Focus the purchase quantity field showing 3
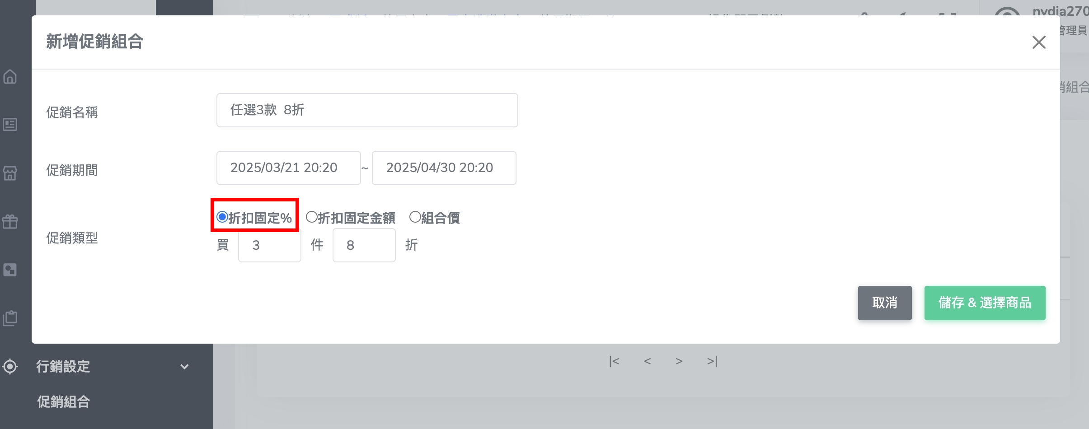 [x=269, y=245]
